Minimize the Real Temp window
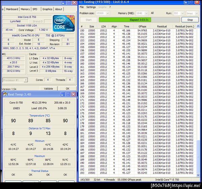The width and height of the screenshot is (202, 189). 63,94
